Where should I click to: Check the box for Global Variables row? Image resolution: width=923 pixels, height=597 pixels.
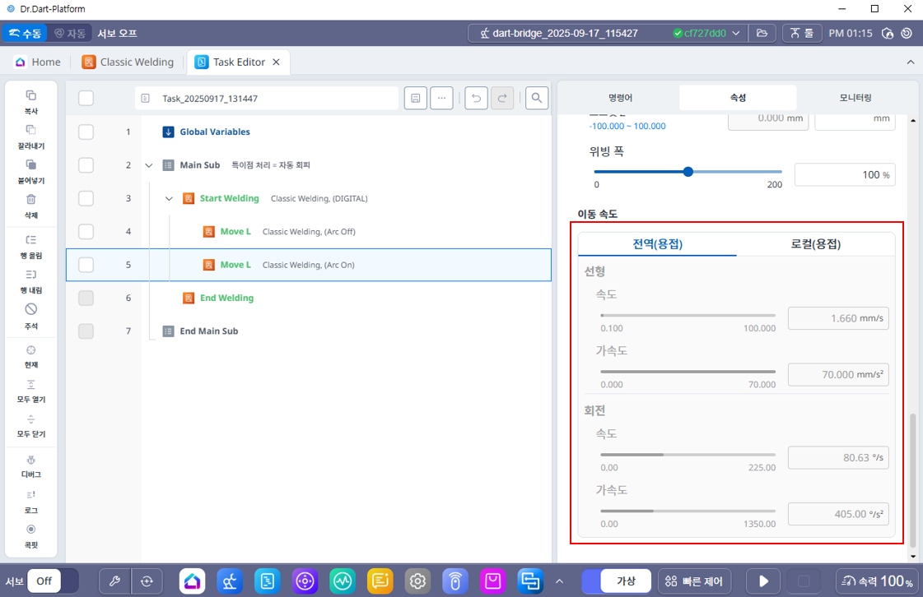click(x=86, y=132)
